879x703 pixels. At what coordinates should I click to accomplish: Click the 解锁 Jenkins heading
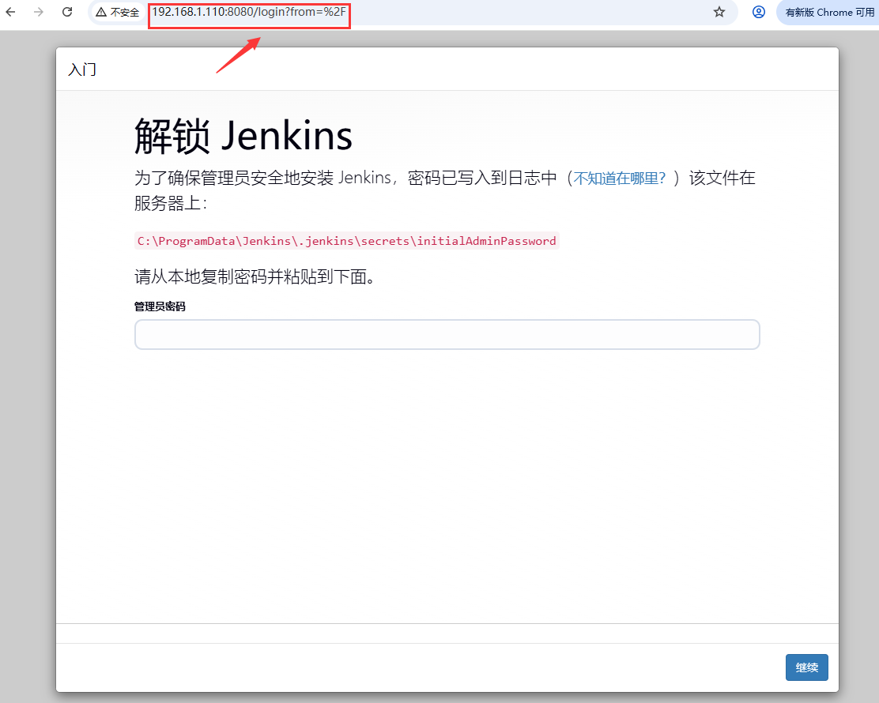click(243, 136)
